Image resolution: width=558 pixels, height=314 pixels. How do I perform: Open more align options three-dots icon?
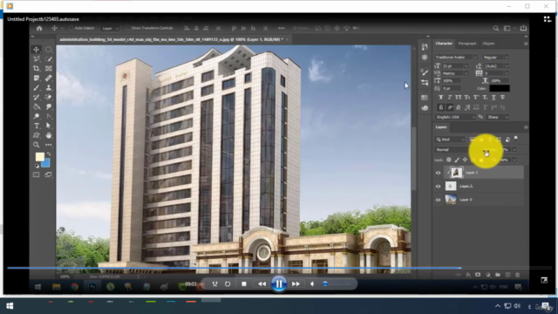(282, 28)
